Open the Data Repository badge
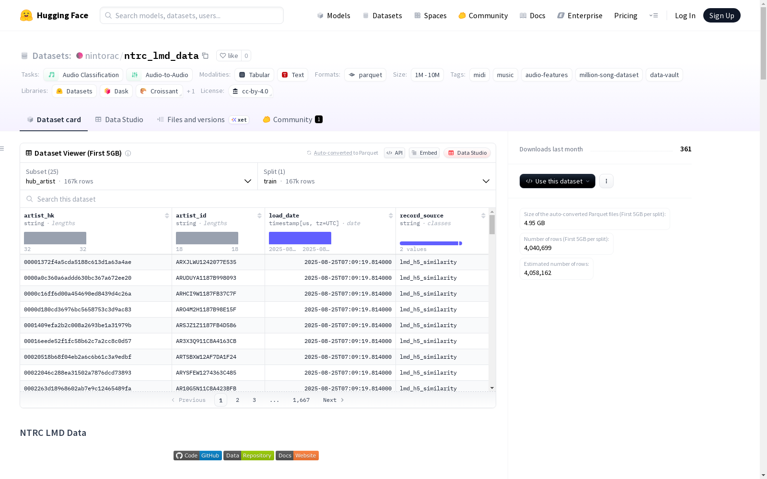 [x=249, y=456]
